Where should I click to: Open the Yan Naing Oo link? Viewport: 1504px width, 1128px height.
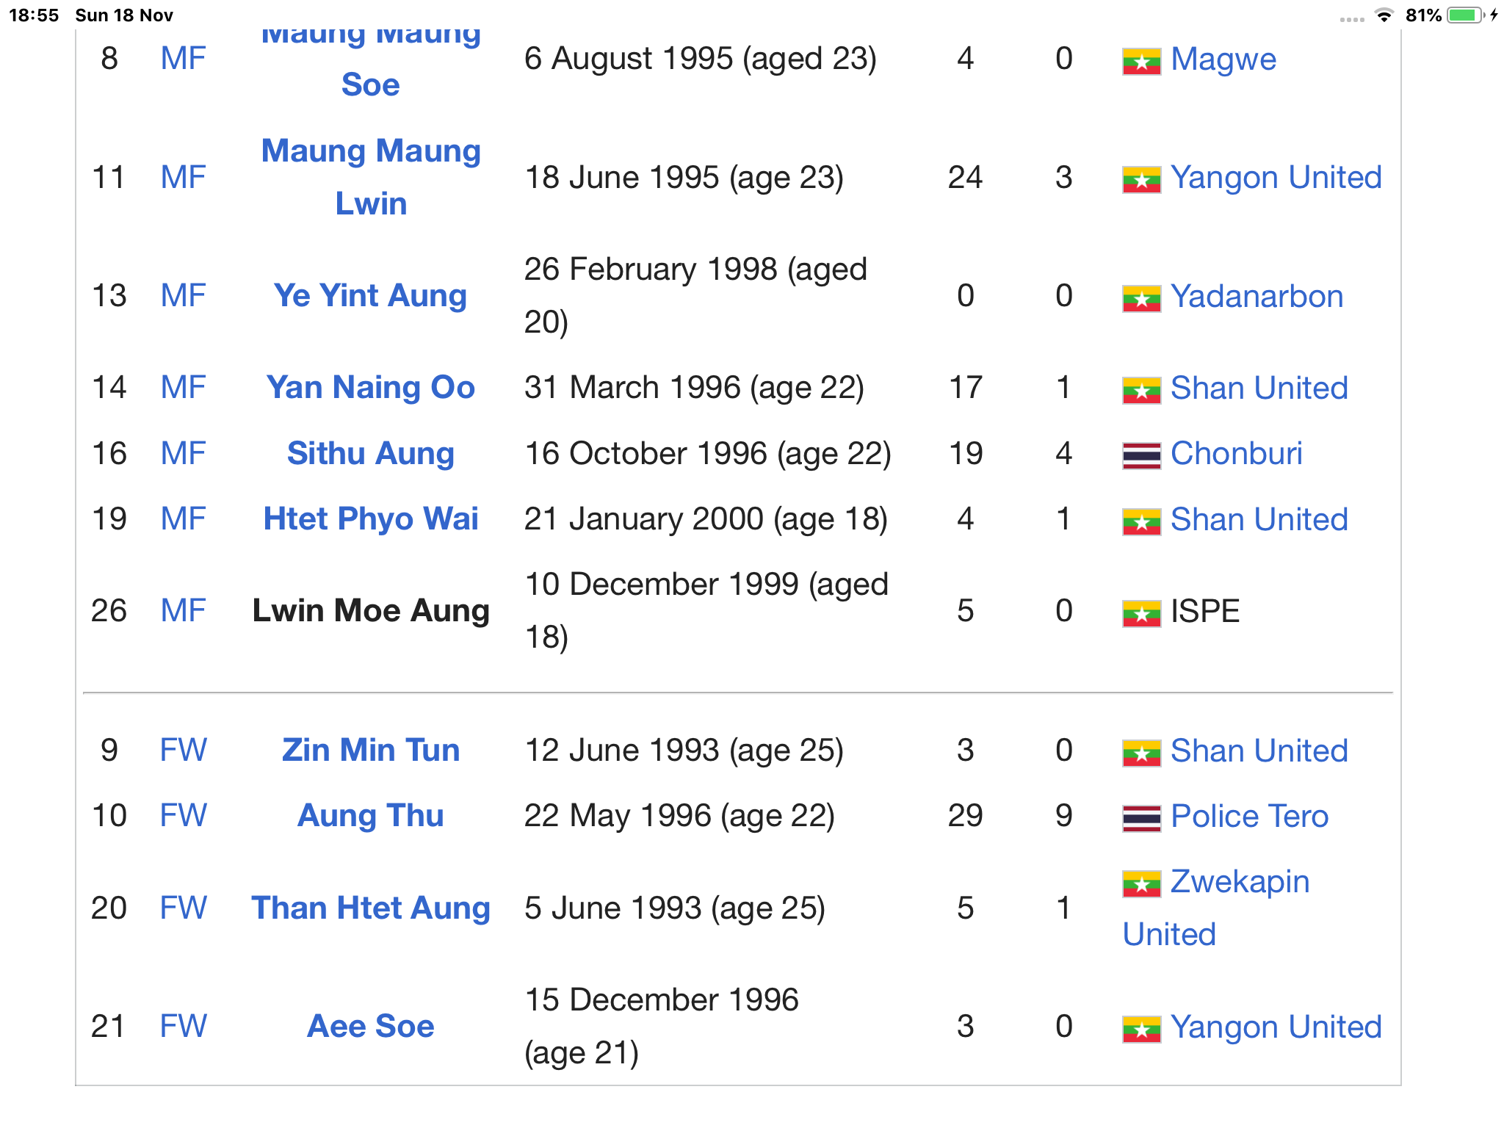click(370, 388)
